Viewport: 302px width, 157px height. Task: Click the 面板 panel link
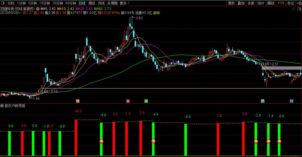(x=157, y=13)
